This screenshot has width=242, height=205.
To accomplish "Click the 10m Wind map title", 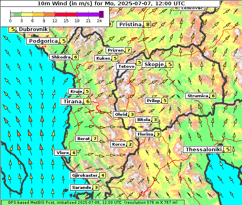I will [111, 3].
